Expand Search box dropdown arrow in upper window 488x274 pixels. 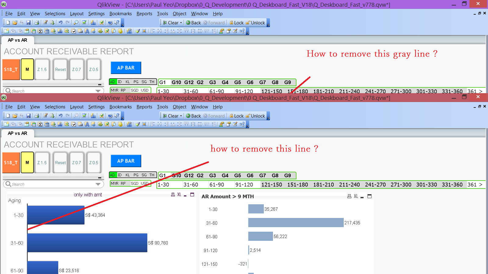(98, 91)
